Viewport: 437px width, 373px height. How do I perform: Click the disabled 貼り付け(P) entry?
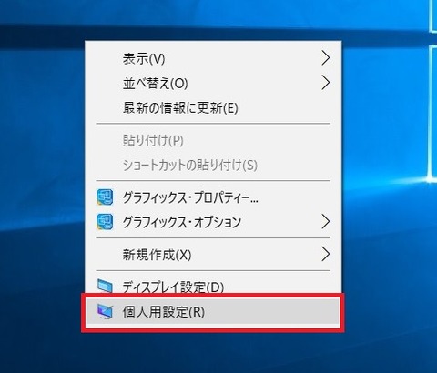click(213, 140)
